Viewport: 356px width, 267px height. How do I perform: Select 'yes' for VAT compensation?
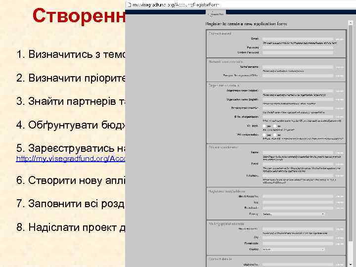pos(264,135)
